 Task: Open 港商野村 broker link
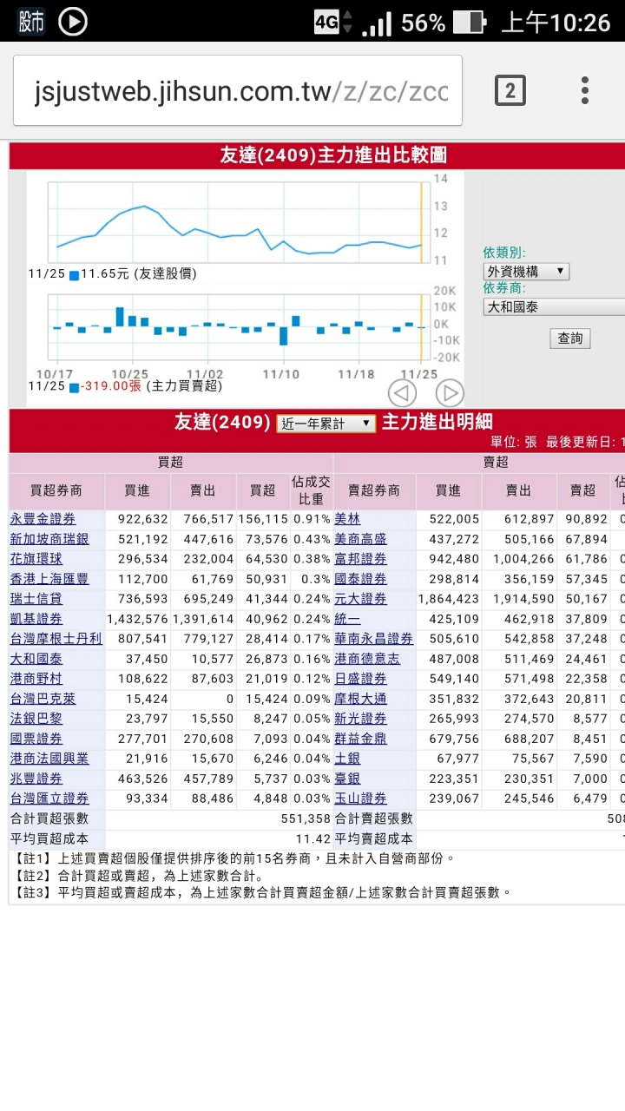point(36,679)
